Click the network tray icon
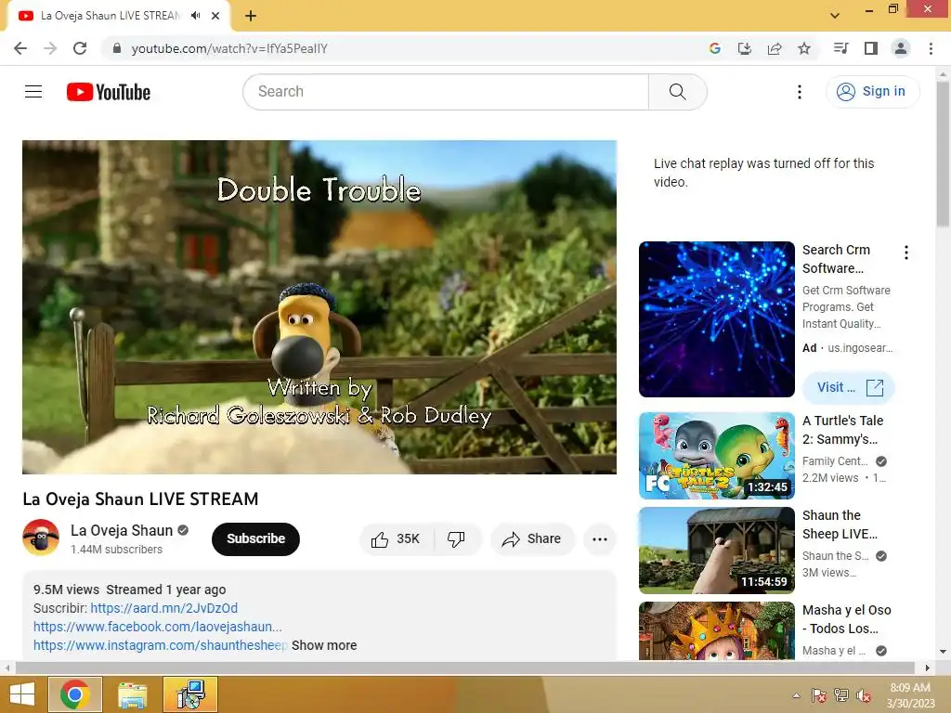 click(x=841, y=695)
